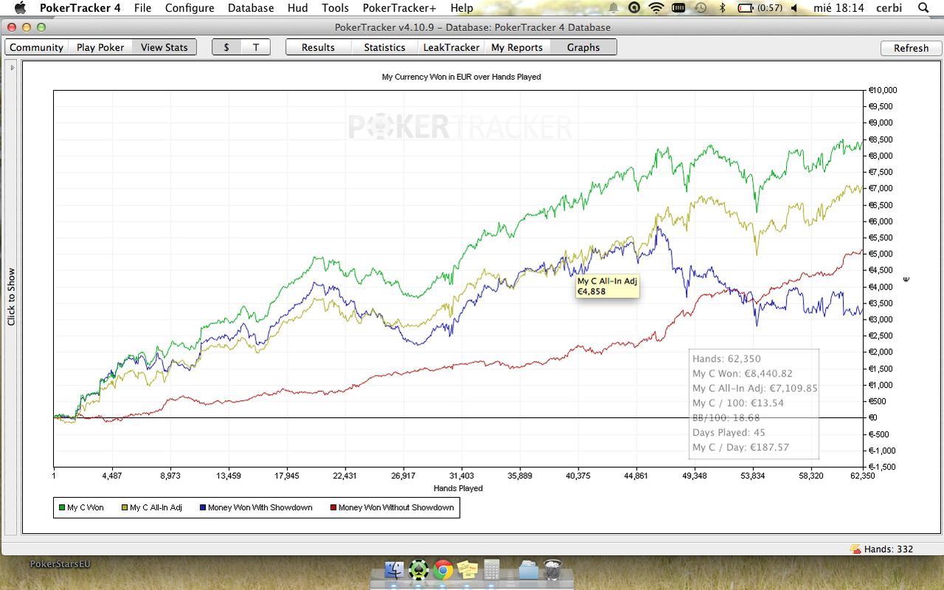Click the chart title My Currency Won in EUR
The width and height of the screenshot is (944, 590).
461,77
